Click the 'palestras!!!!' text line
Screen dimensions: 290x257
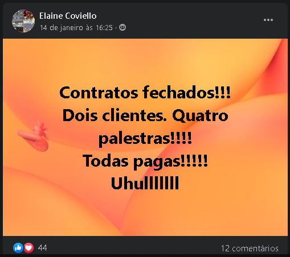[145, 139]
